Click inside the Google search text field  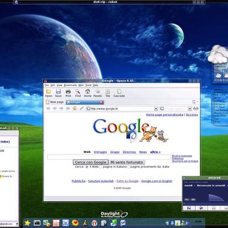click(x=109, y=157)
